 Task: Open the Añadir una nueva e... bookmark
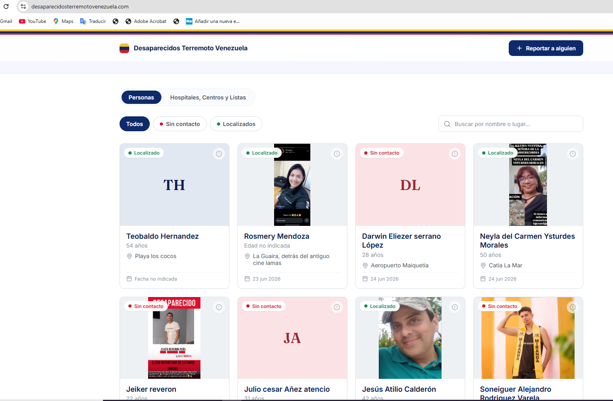213,21
